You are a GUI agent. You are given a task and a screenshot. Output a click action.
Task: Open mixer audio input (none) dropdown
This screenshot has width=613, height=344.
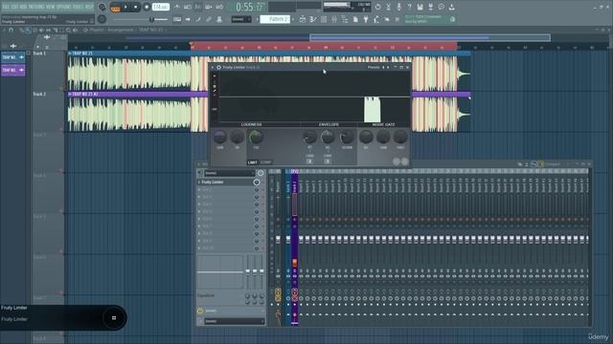230,173
